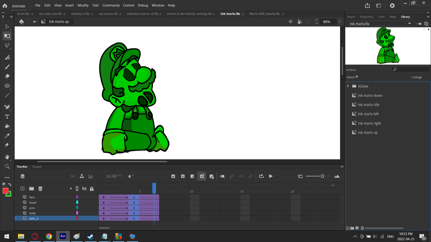Open the Timeline panel options menu

[x=342, y=166]
